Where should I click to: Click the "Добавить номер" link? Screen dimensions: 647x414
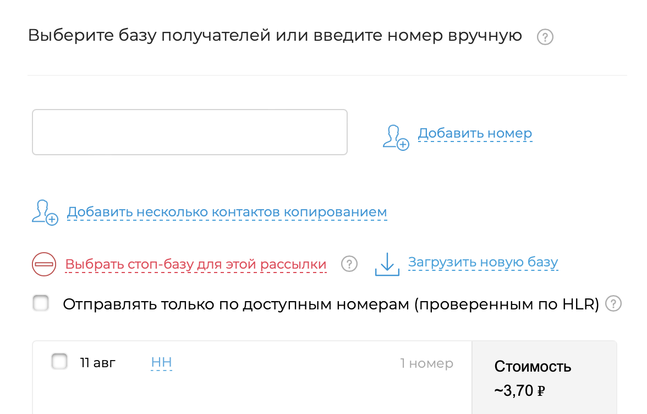475,133
